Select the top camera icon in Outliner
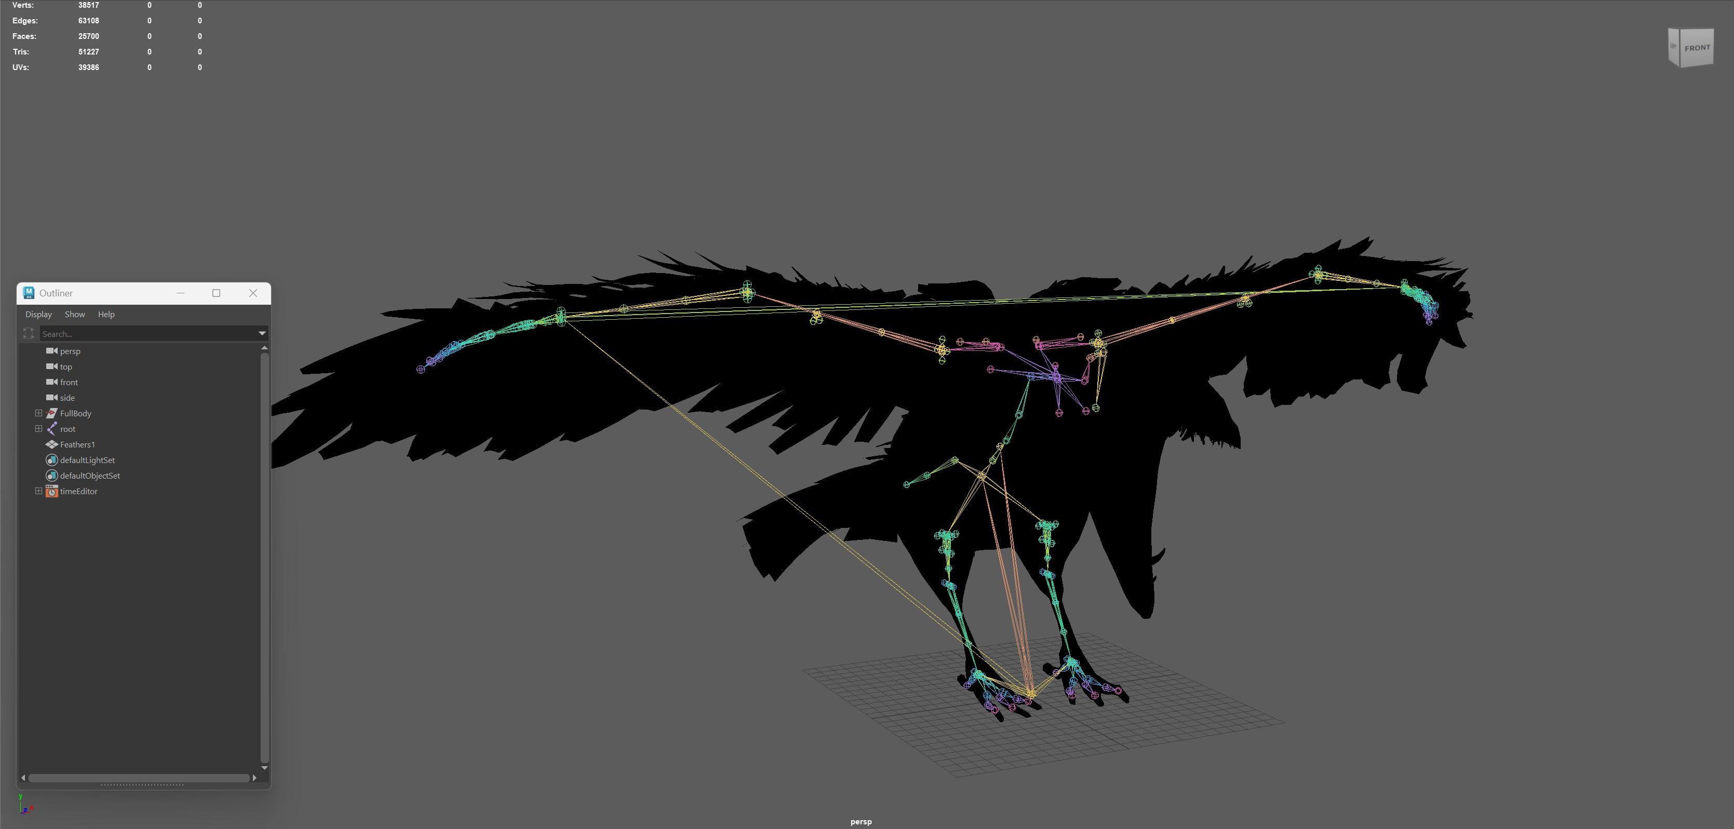The height and width of the screenshot is (829, 1734). coord(51,366)
